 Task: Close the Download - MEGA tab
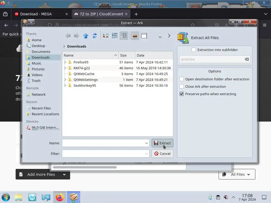[66, 14]
